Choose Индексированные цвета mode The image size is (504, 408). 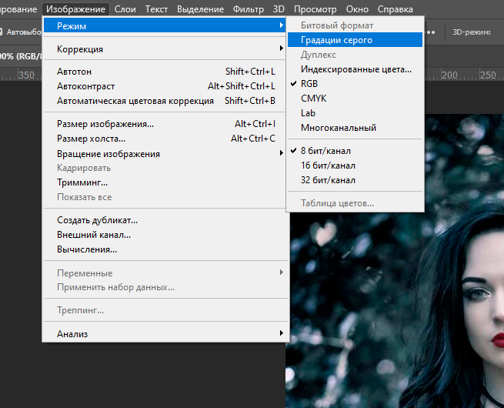tap(355, 69)
